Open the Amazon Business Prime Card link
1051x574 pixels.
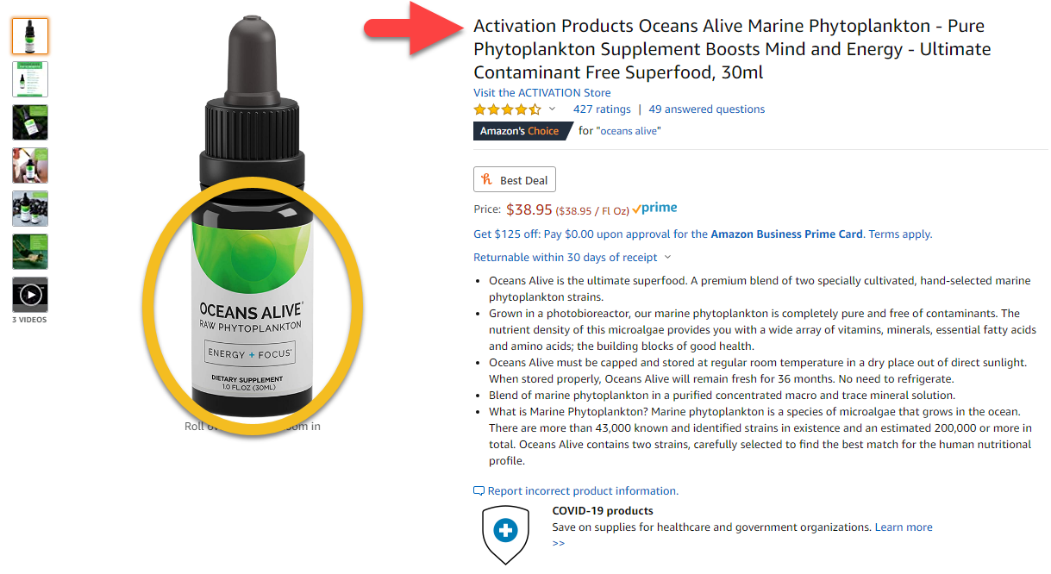pyautogui.click(x=787, y=234)
